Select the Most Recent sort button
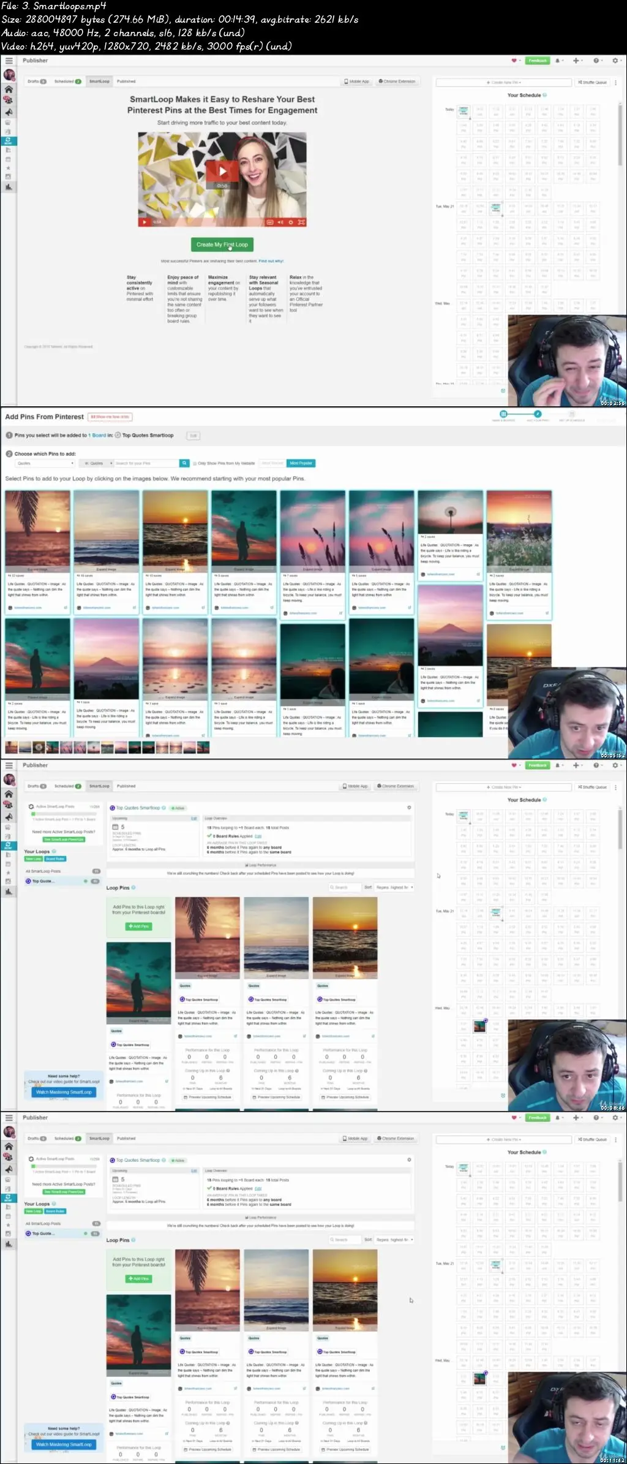Screen dimensions: 627x1464 click(x=273, y=463)
